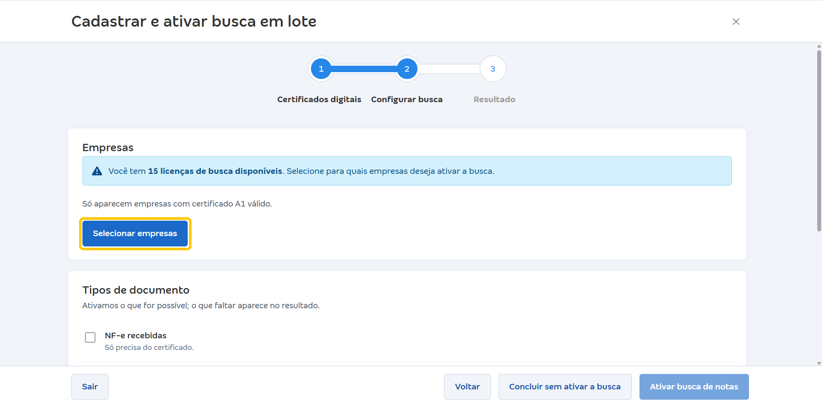Go back with the Voltar button
822x407 pixels.
click(x=467, y=387)
